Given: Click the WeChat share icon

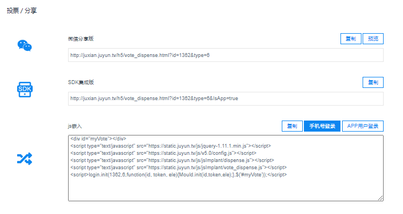Looking at the screenshot, I should tap(25, 46).
